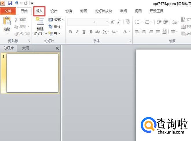Toggle italic formatting

coord(77,32)
